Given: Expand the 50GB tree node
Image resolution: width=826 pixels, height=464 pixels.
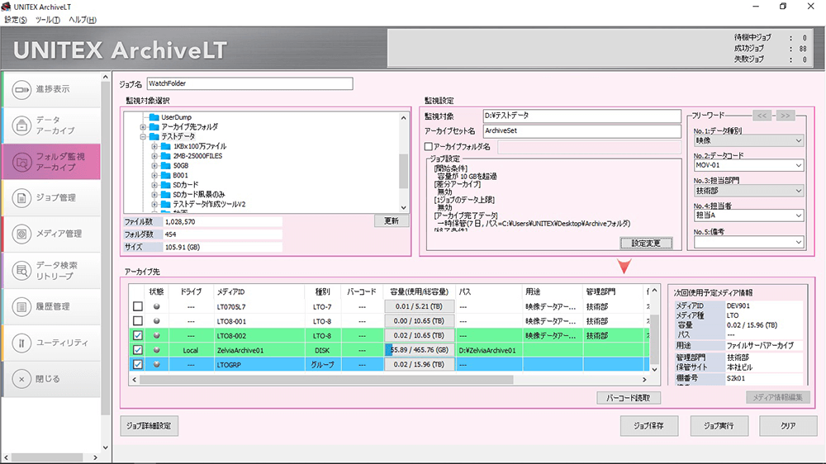Looking at the screenshot, I should pyautogui.click(x=154, y=165).
